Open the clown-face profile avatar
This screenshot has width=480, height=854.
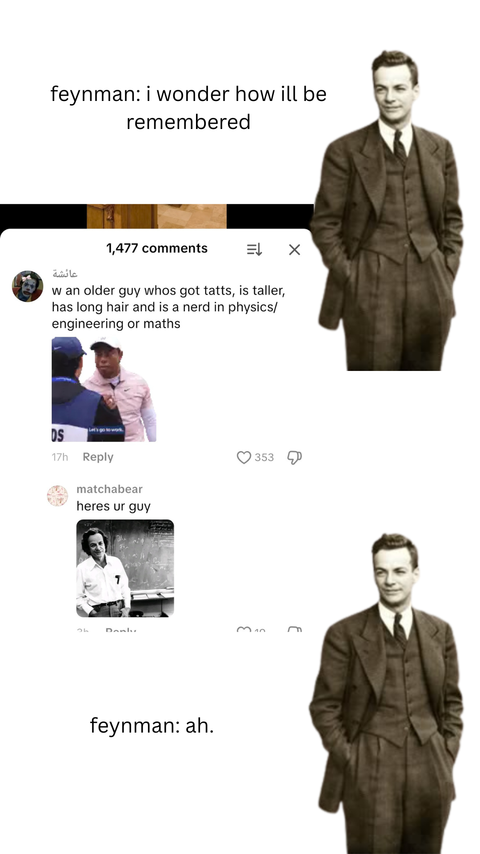(x=28, y=286)
